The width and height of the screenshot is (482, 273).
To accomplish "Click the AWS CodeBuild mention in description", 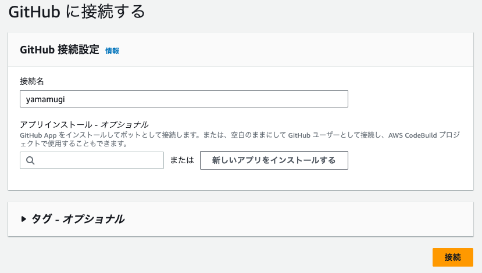I will click(413, 135).
